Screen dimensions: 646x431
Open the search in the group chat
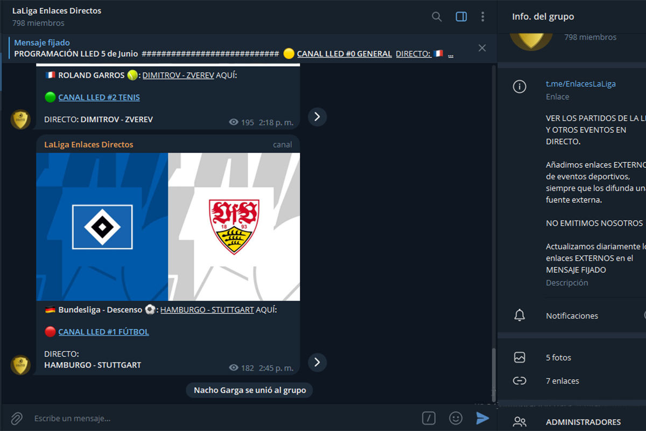436,17
